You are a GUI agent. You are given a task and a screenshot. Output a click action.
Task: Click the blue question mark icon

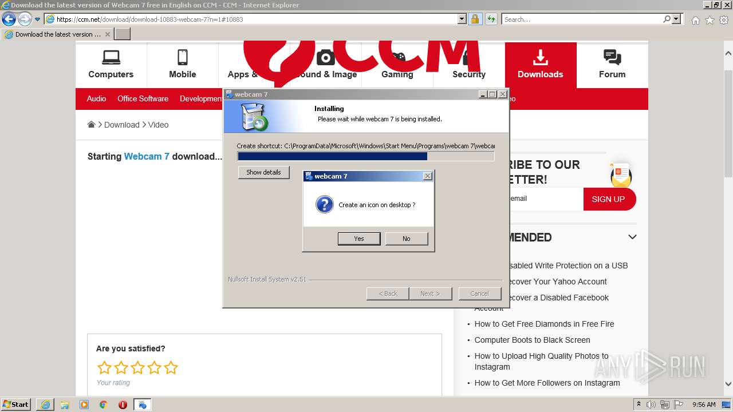coord(324,204)
